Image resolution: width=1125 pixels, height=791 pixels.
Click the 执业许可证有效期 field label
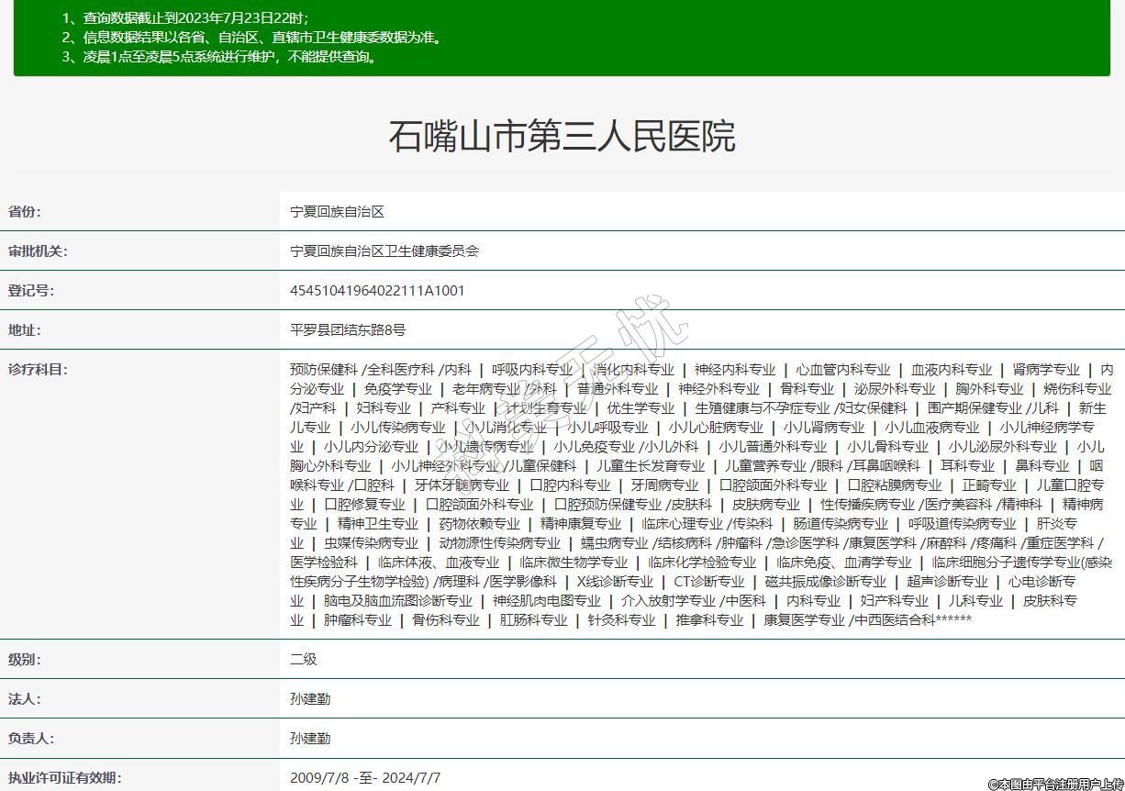tap(64, 777)
